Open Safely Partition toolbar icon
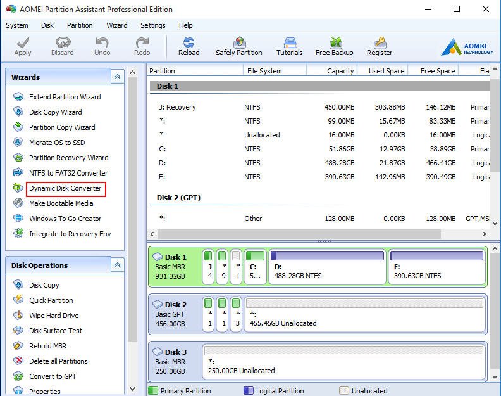Image resolution: width=501 pixels, height=396 pixels. pyautogui.click(x=239, y=42)
